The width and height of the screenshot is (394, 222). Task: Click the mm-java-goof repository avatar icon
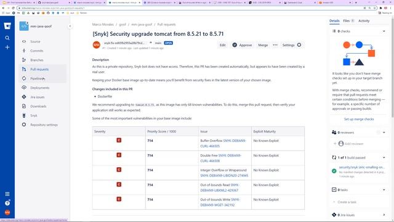click(x=24, y=26)
